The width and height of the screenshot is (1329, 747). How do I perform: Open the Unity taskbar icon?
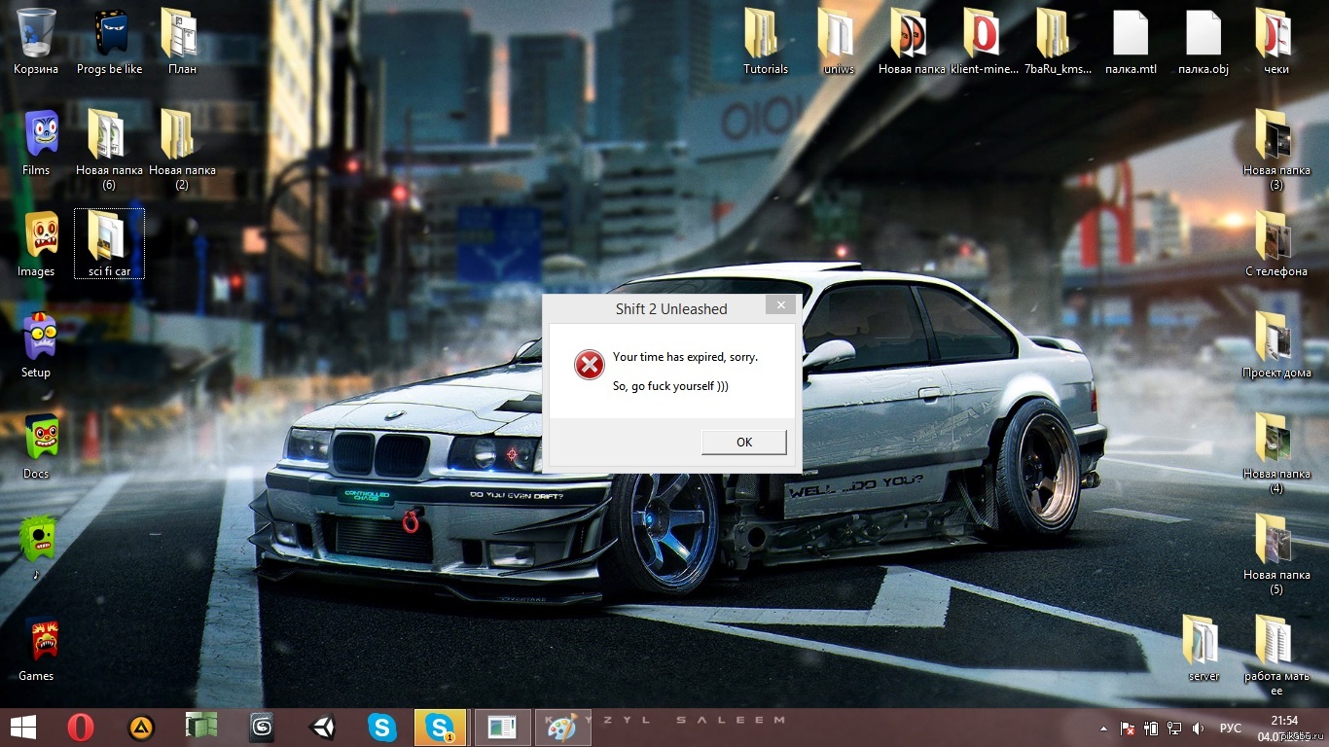[322, 727]
